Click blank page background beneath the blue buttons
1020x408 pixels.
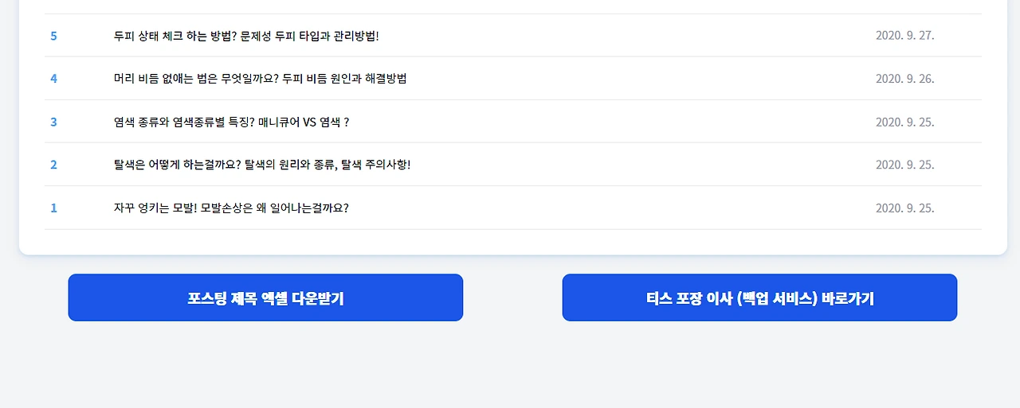coord(510,366)
